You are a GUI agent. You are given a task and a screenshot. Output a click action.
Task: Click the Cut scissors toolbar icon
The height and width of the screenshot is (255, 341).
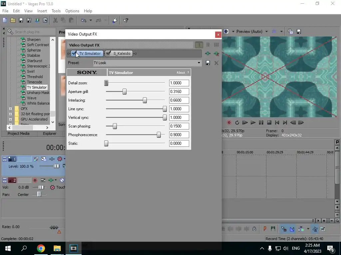[x=55, y=20]
